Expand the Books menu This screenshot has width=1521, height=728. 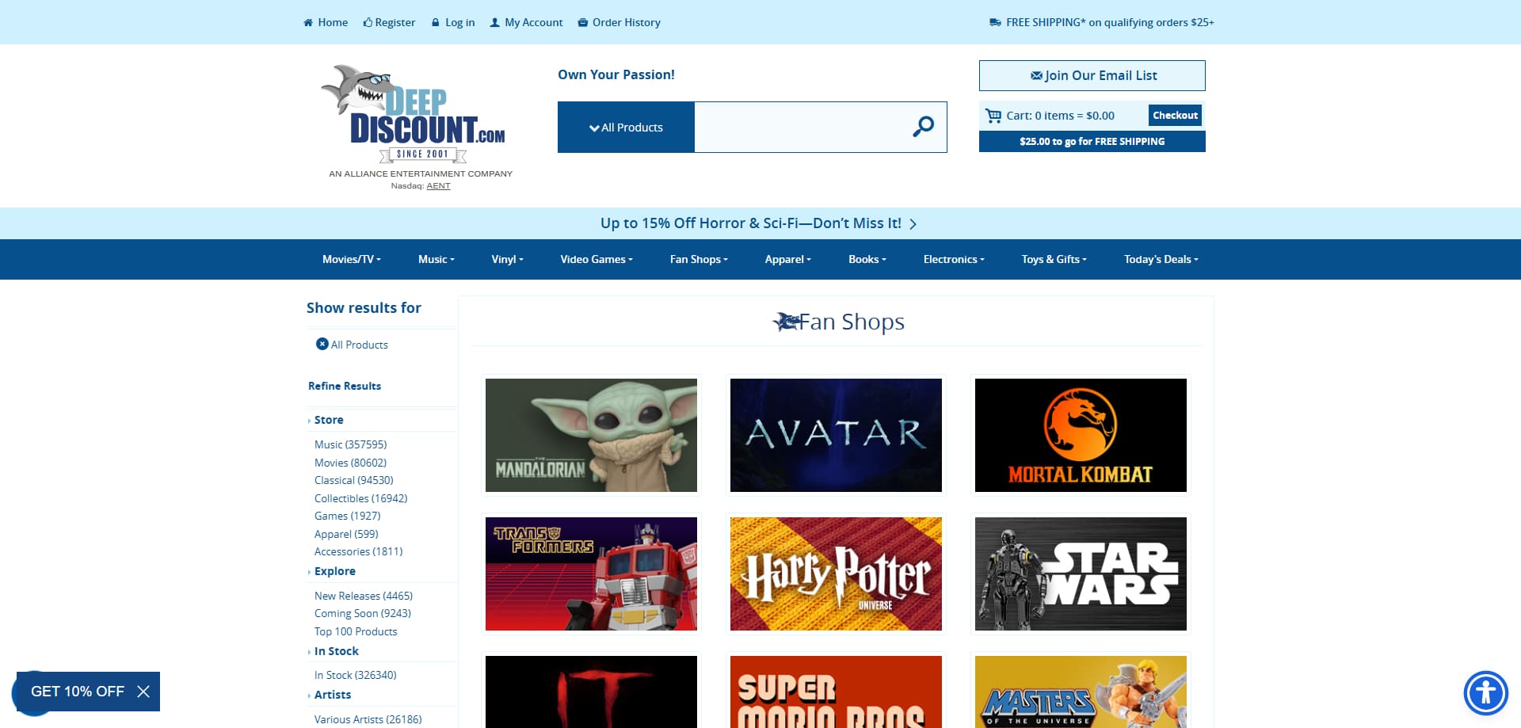[x=867, y=259]
